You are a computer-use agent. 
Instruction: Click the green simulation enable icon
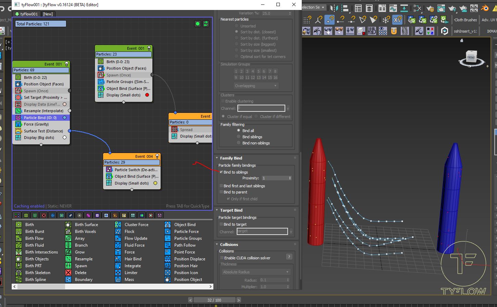(x=197, y=24)
